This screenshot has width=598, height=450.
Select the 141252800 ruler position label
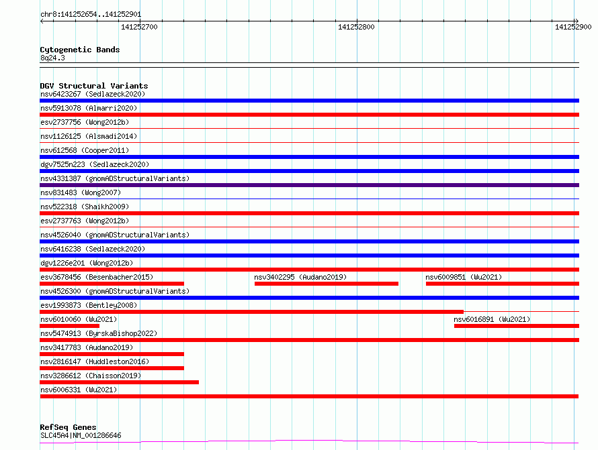(x=356, y=27)
